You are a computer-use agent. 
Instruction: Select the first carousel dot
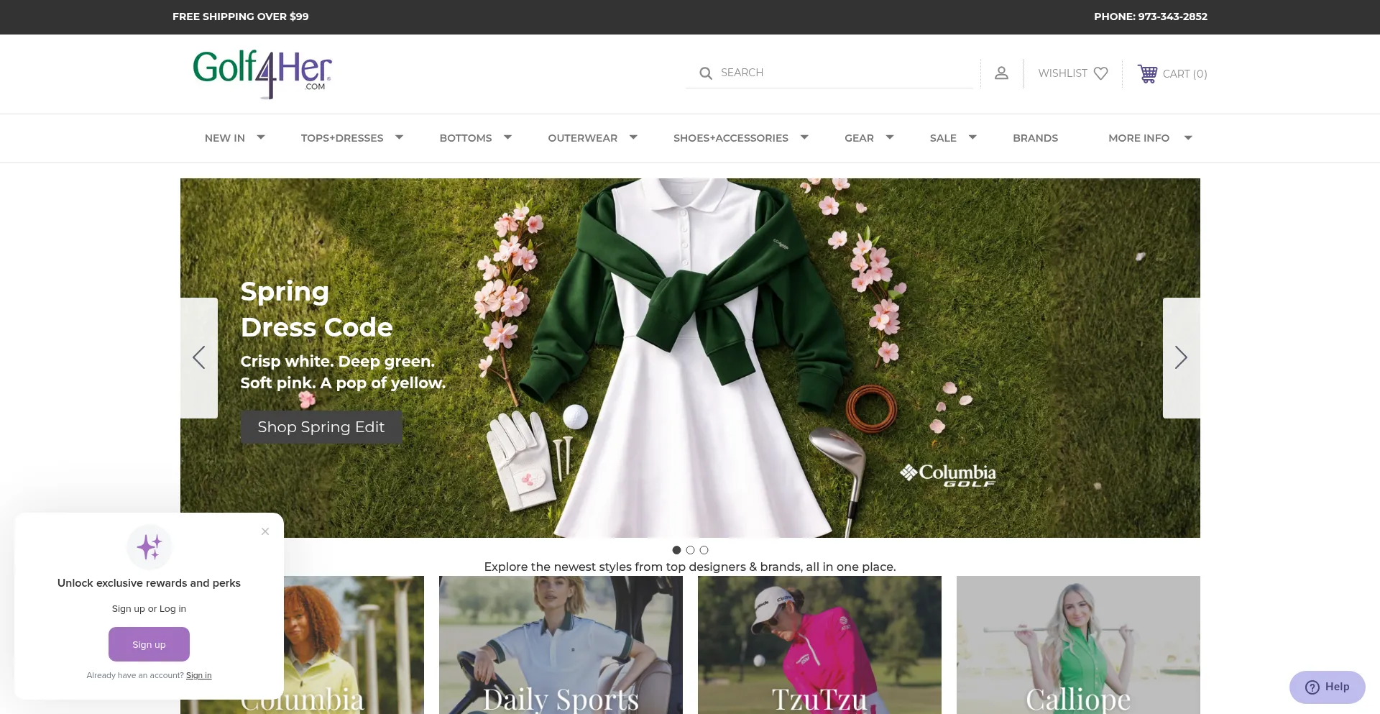(x=676, y=550)
